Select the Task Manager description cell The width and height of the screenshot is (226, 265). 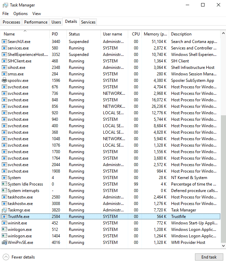(184, 210)
